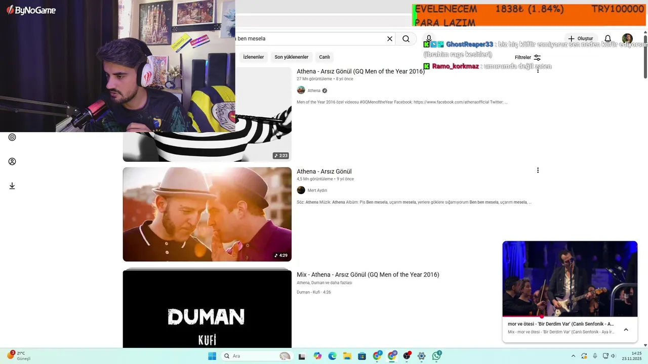Clear the search box with the X icon
Viewport: 648px width, 364px height.
(x=390, y=39)
